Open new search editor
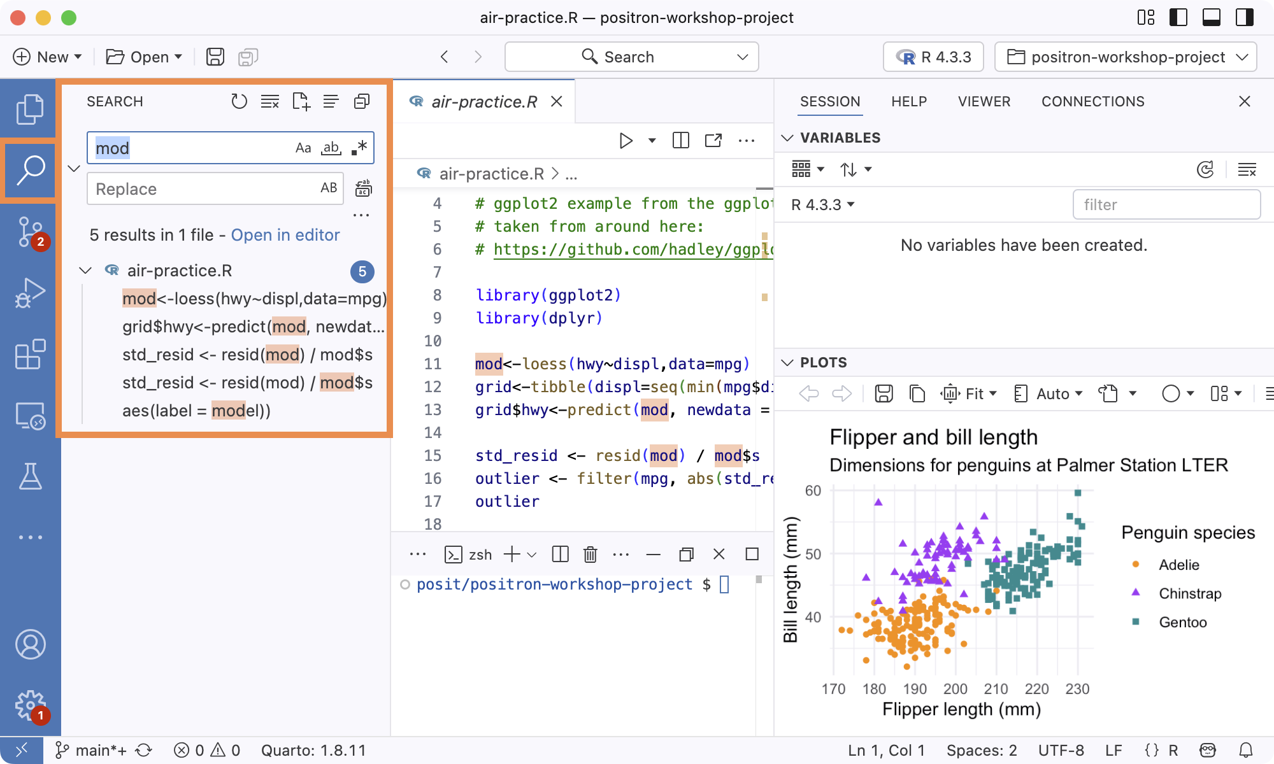Viewport: 1274px width, 764px height. (x=301, y=101)
